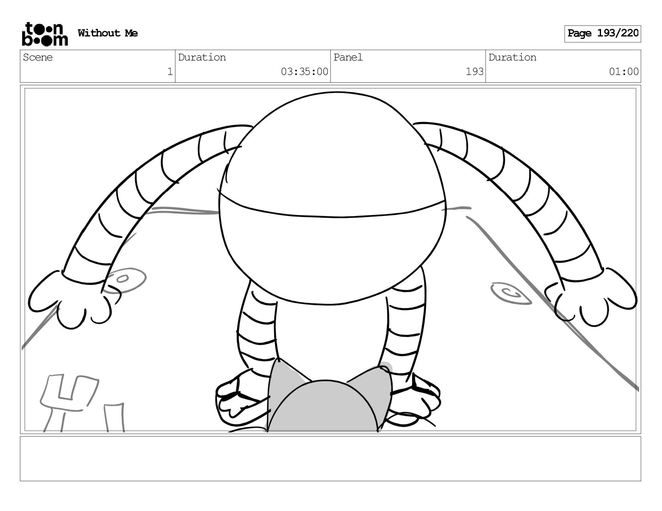Click the empty notes box below panel

click(x=331, y=459)
